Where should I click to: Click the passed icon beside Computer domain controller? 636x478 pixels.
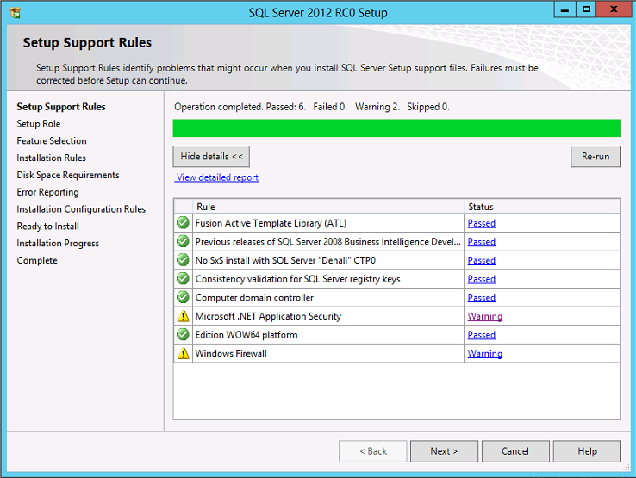183,297
